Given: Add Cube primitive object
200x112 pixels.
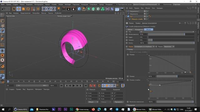Looking at the screenshot, I should [79, 9].
